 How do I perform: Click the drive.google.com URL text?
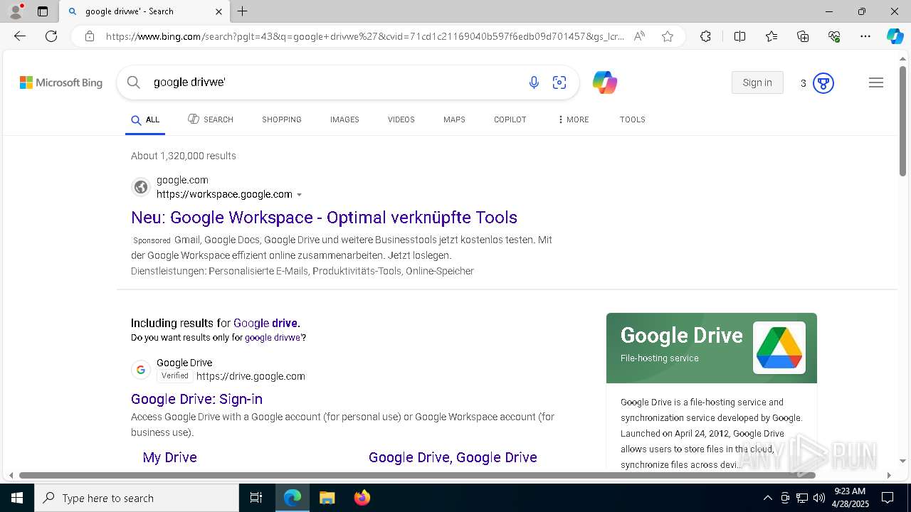click(251, 376)
